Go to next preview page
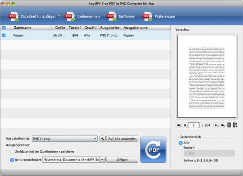This screenshot has height=176, width=243. point(216,125)
